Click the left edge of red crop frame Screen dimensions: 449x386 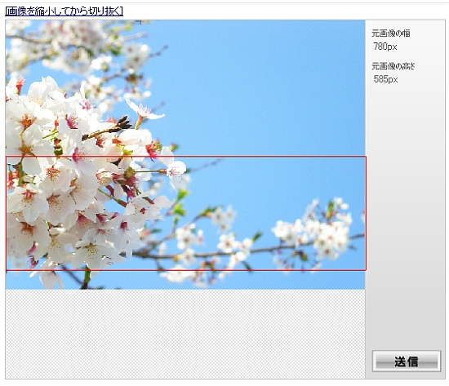coord(7,213)
